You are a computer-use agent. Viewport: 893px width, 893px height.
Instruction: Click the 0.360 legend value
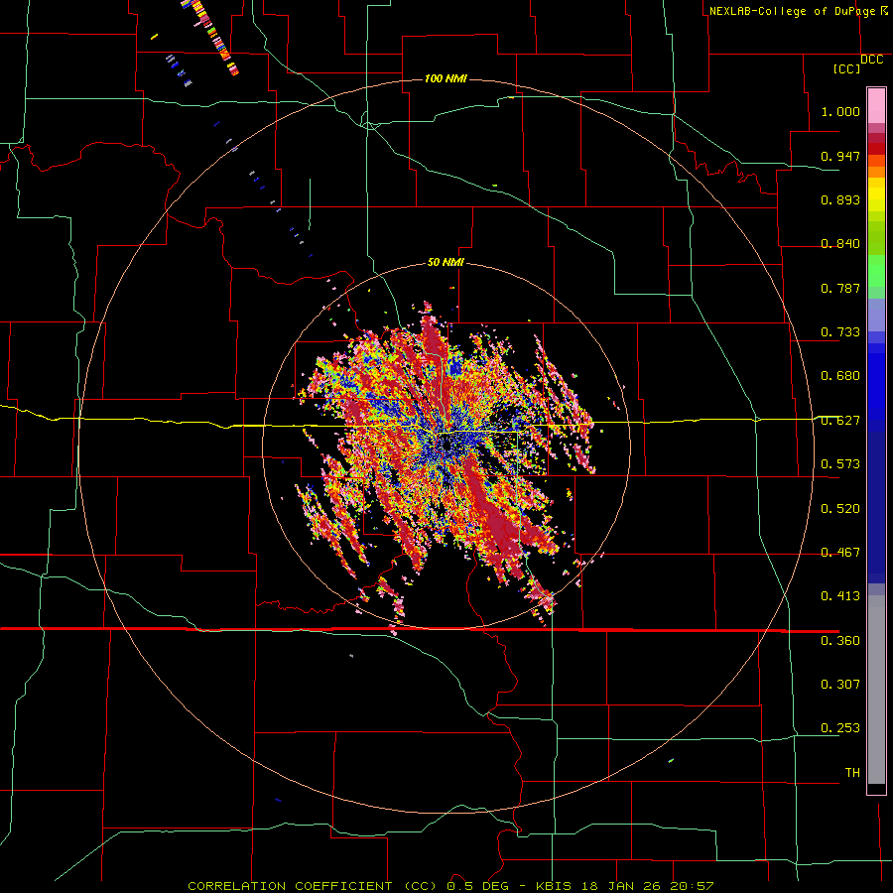click(840, 641)
